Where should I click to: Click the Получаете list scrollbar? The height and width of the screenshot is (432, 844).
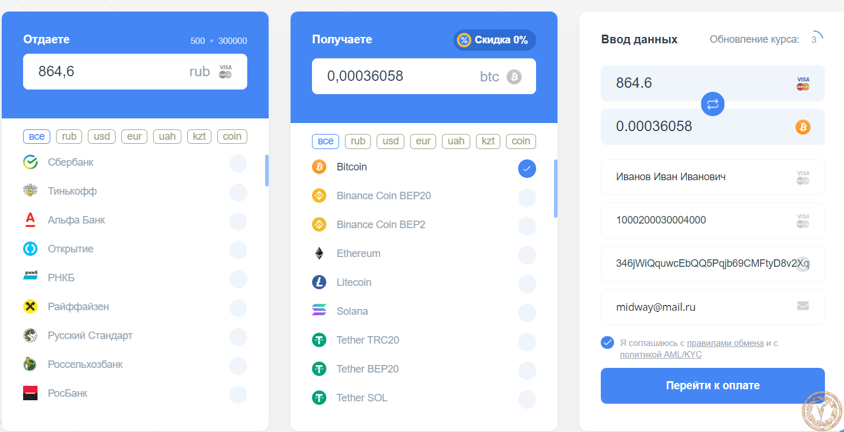[x=556, y=188]
